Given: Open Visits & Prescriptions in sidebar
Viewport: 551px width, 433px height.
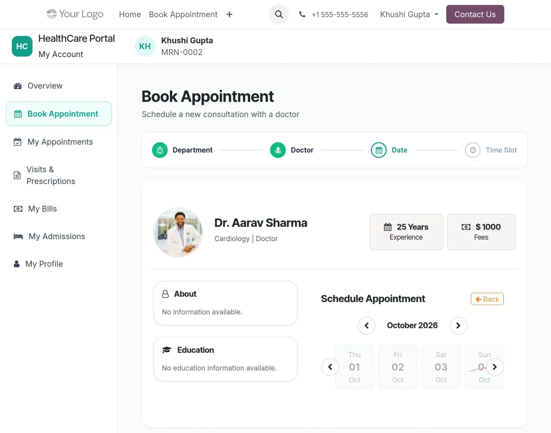Looking at the screenshot, I should (59, 175).
